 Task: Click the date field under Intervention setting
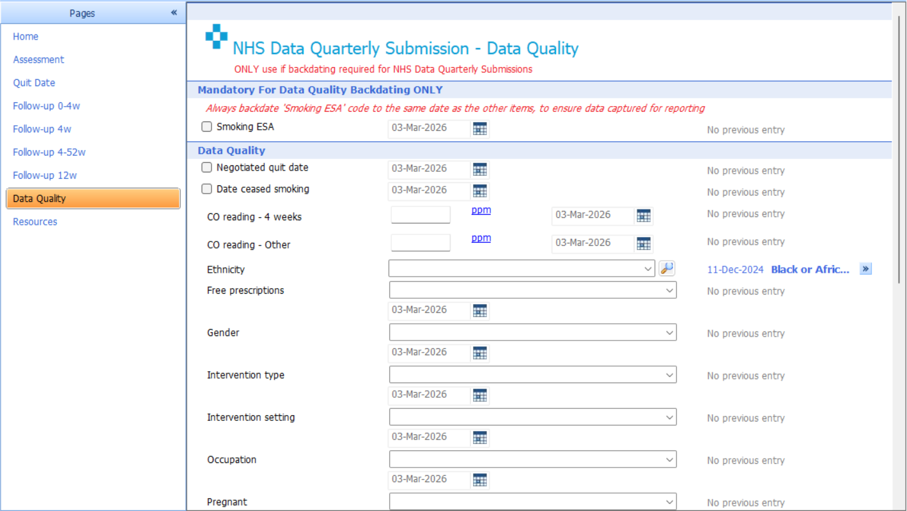[x=430, y=437]
